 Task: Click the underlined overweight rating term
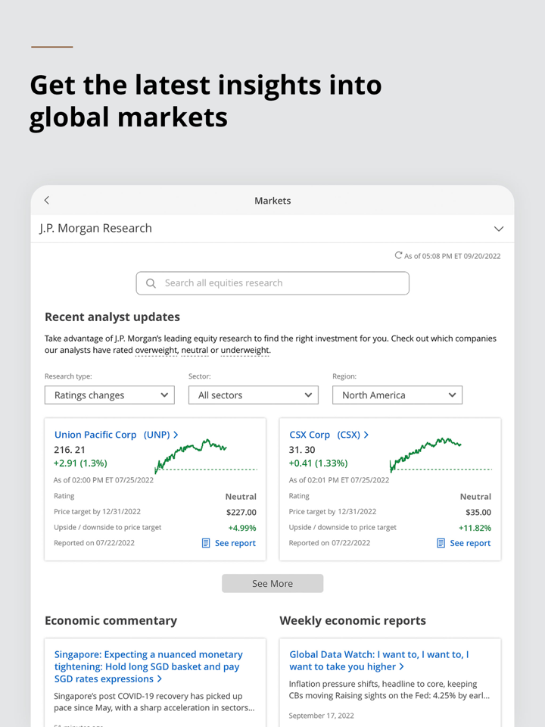point(156,351)
